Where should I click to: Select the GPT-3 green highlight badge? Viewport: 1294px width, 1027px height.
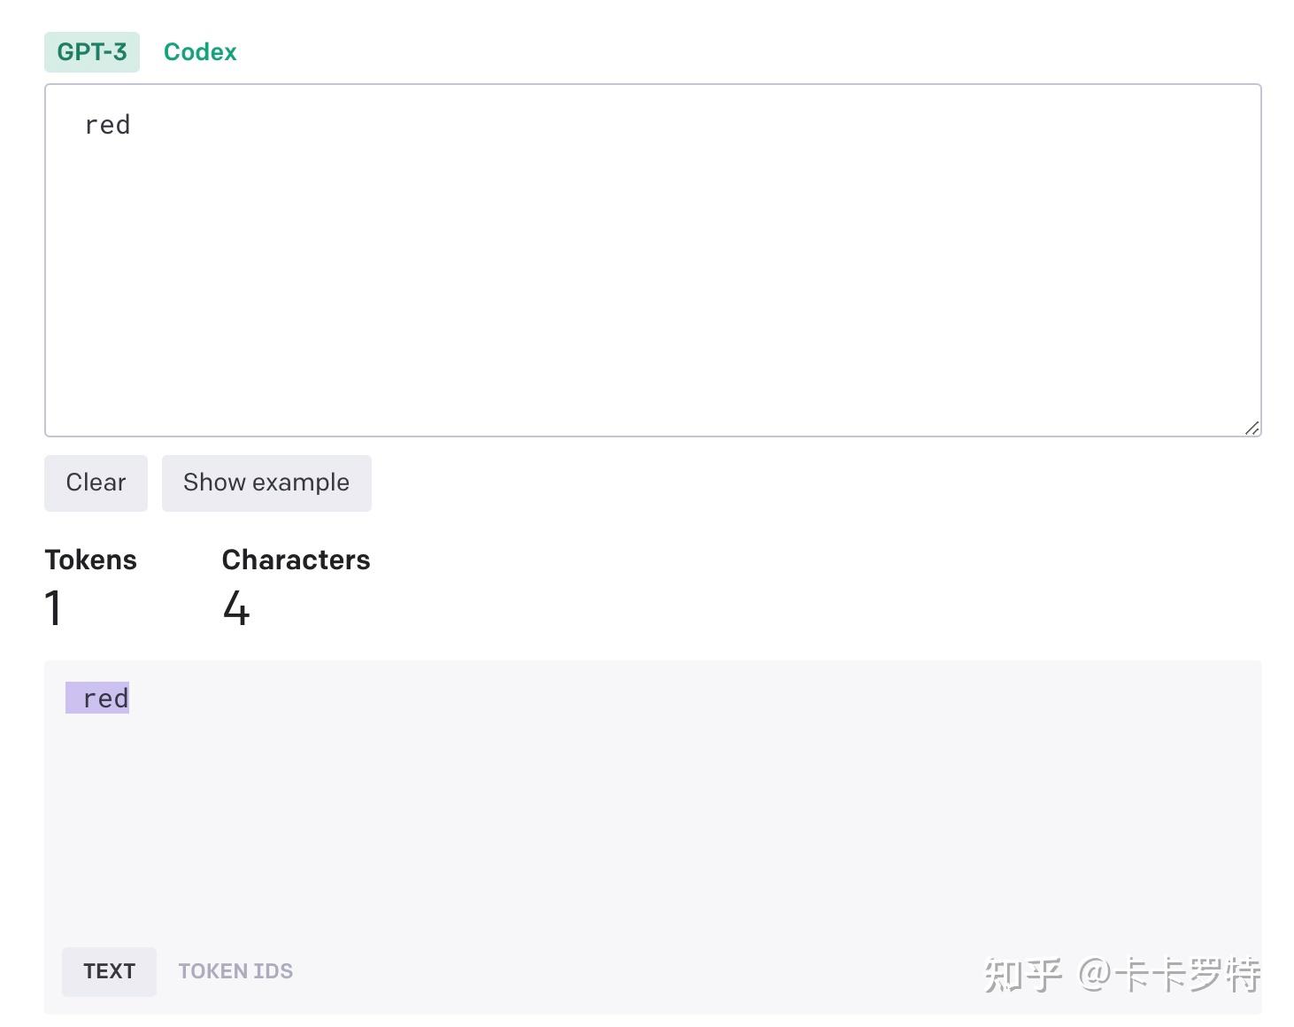(91, 51)
